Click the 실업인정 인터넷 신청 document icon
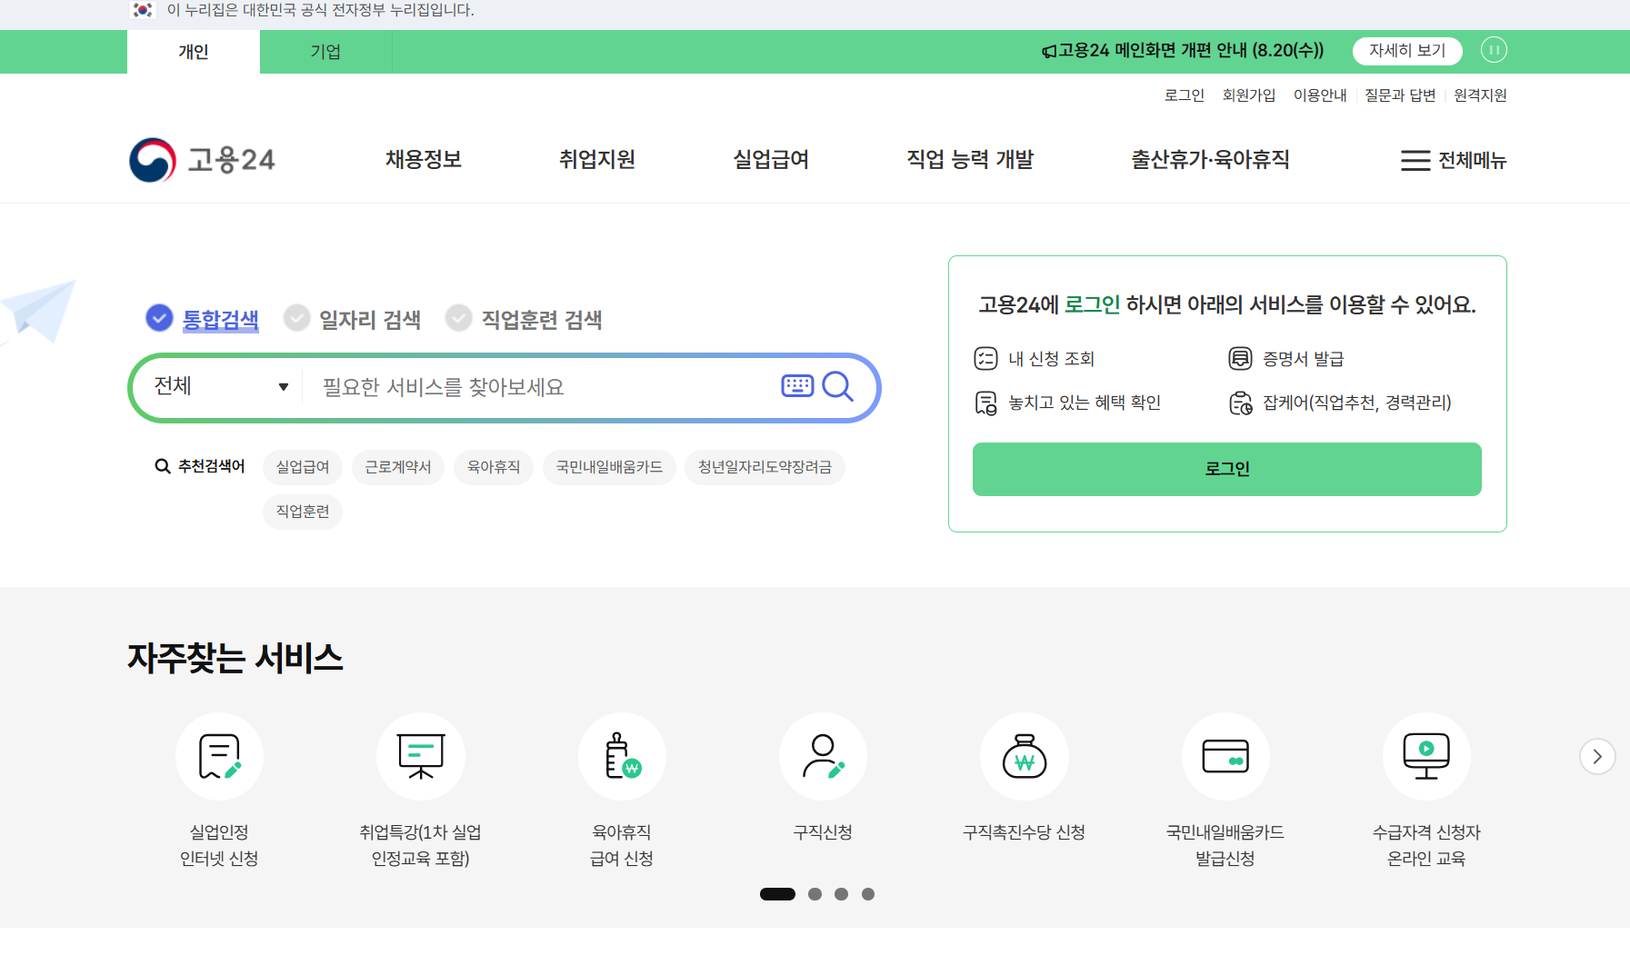 [219, 755]
